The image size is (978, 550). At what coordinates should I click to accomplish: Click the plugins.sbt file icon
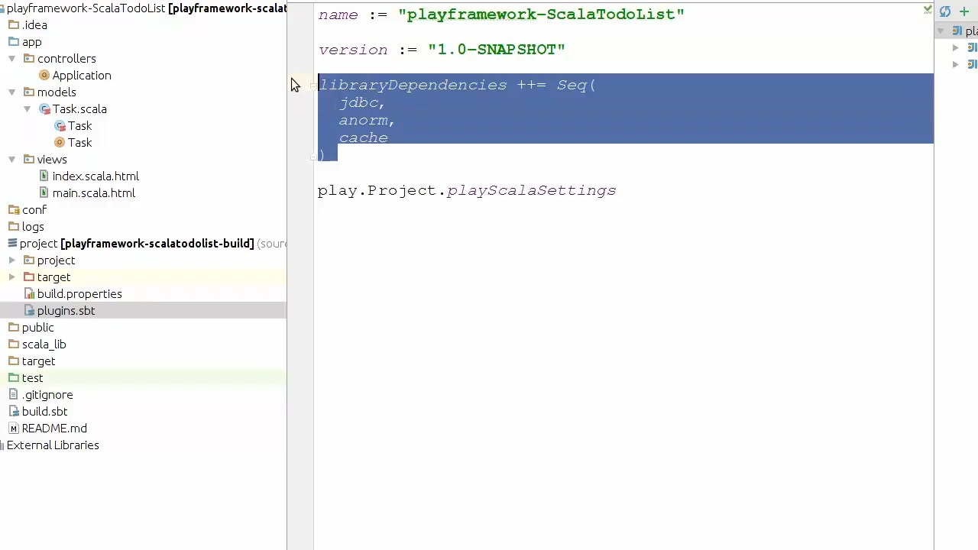[29, 311]
